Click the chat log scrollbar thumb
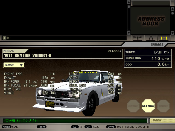This screenshot has width=175, height=131. [x=129, y=7]
